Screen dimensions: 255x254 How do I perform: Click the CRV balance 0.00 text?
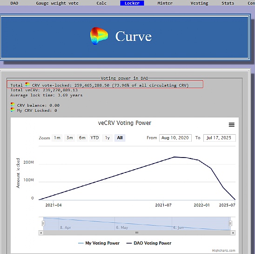[x=38, y=105]
